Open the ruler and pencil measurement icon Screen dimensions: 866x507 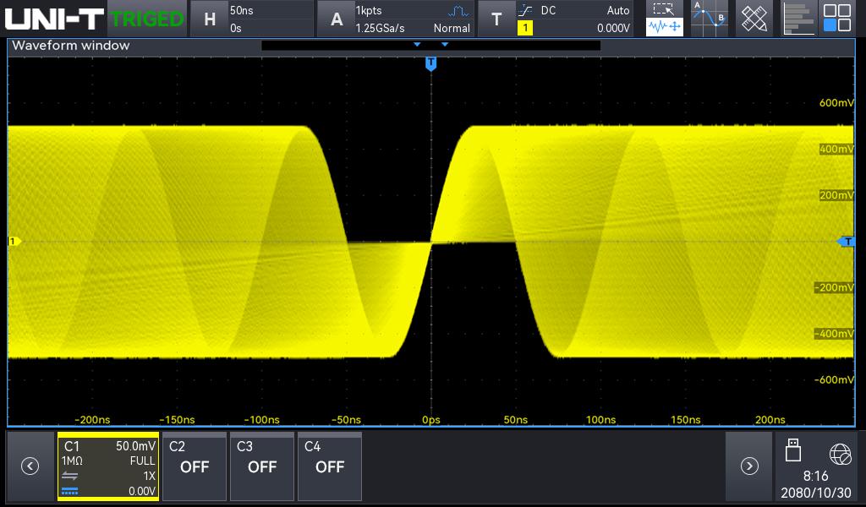pos(754,19)
